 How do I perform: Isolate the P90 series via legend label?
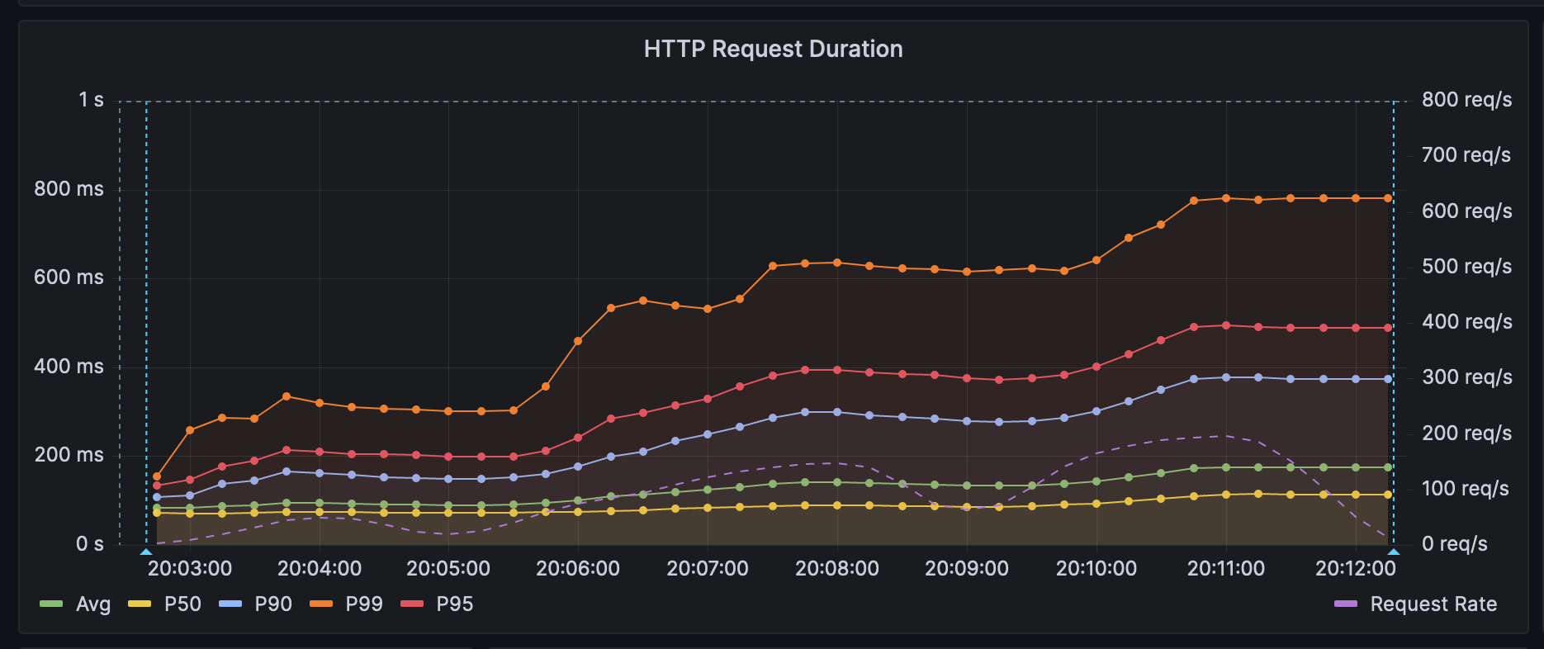pyautogui.click(x=273, y=604)
